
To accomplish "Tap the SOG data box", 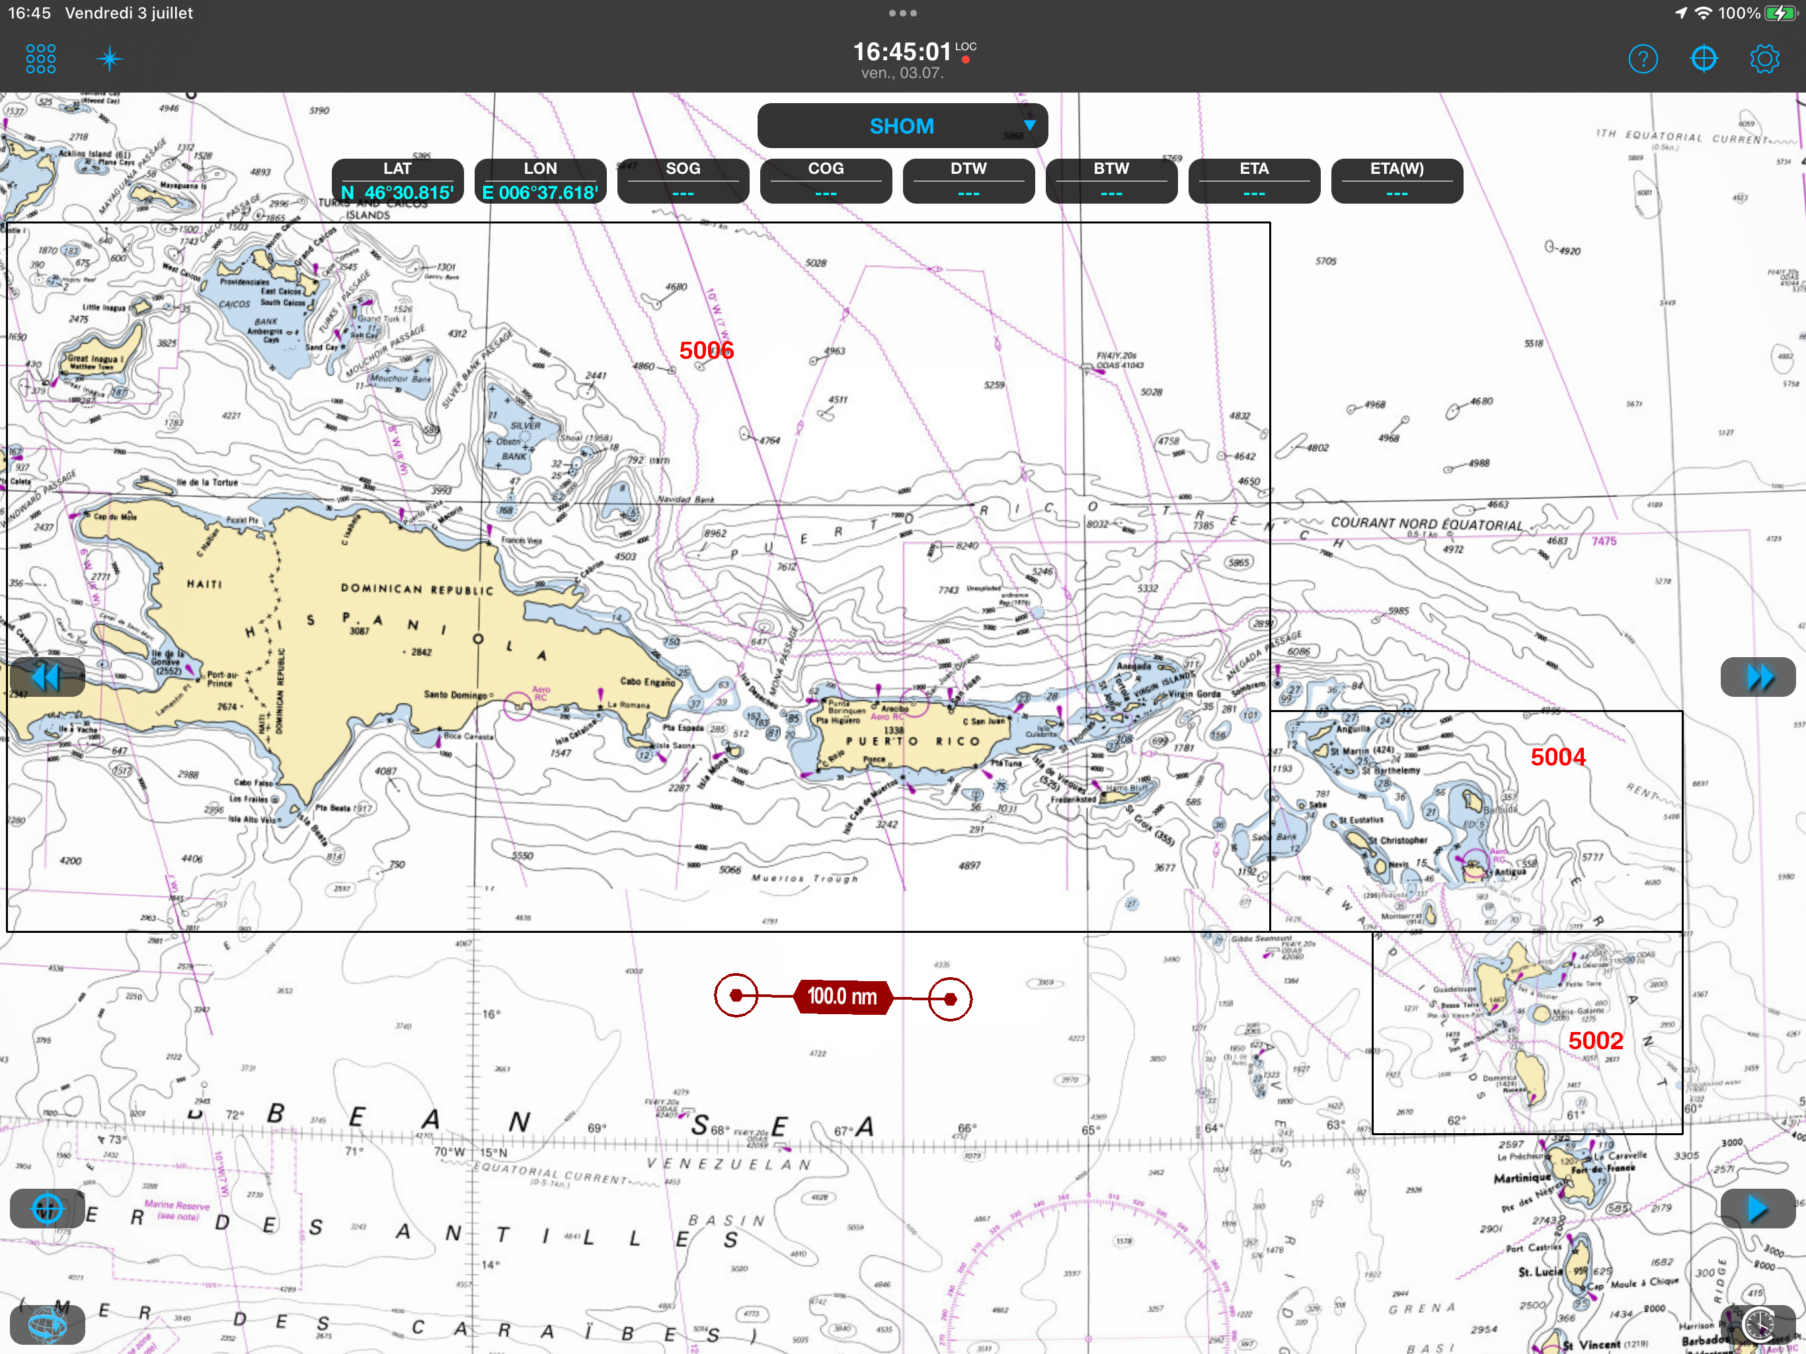I will point(684,180).
